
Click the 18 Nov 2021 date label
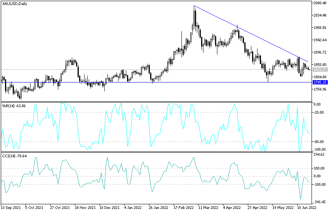point(85,207)
